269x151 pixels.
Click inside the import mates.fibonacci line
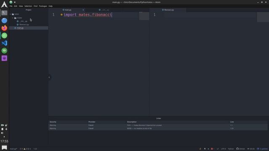click(87, 15)
